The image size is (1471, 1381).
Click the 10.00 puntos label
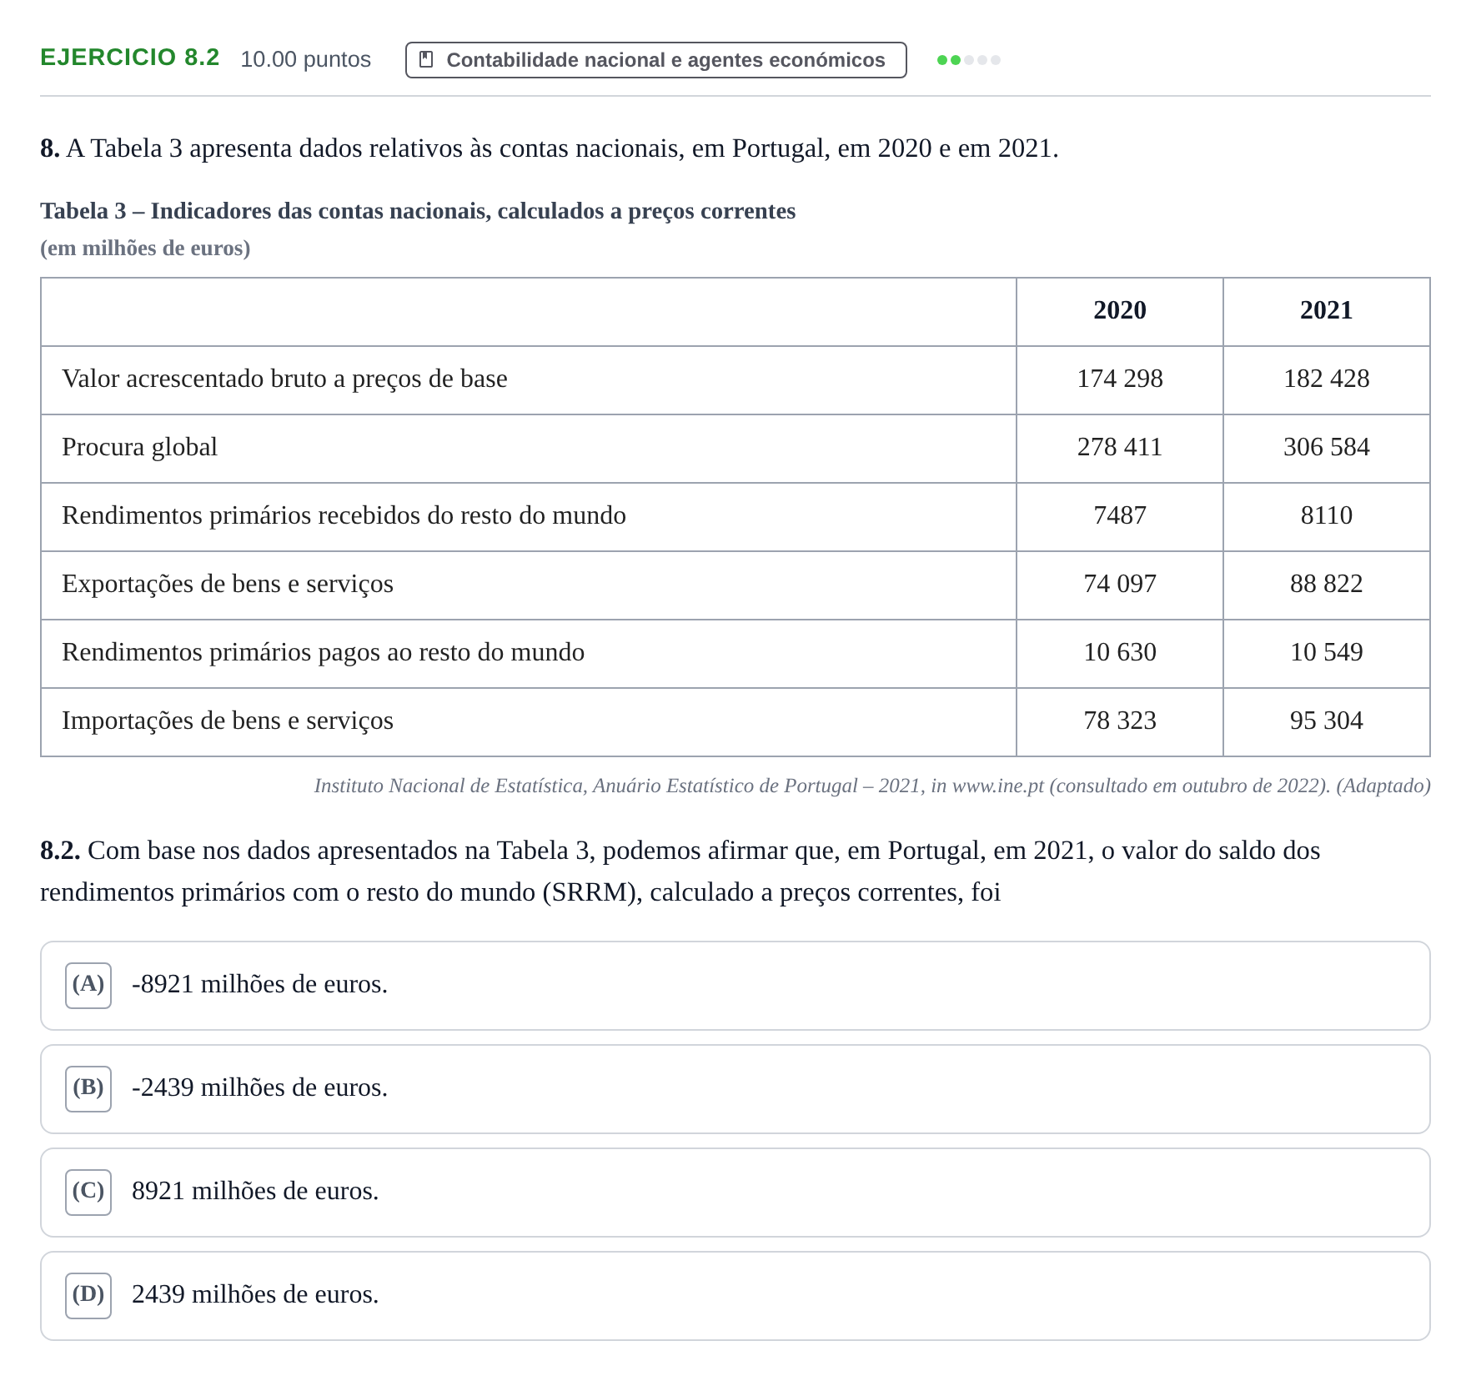tap(305, 59)
